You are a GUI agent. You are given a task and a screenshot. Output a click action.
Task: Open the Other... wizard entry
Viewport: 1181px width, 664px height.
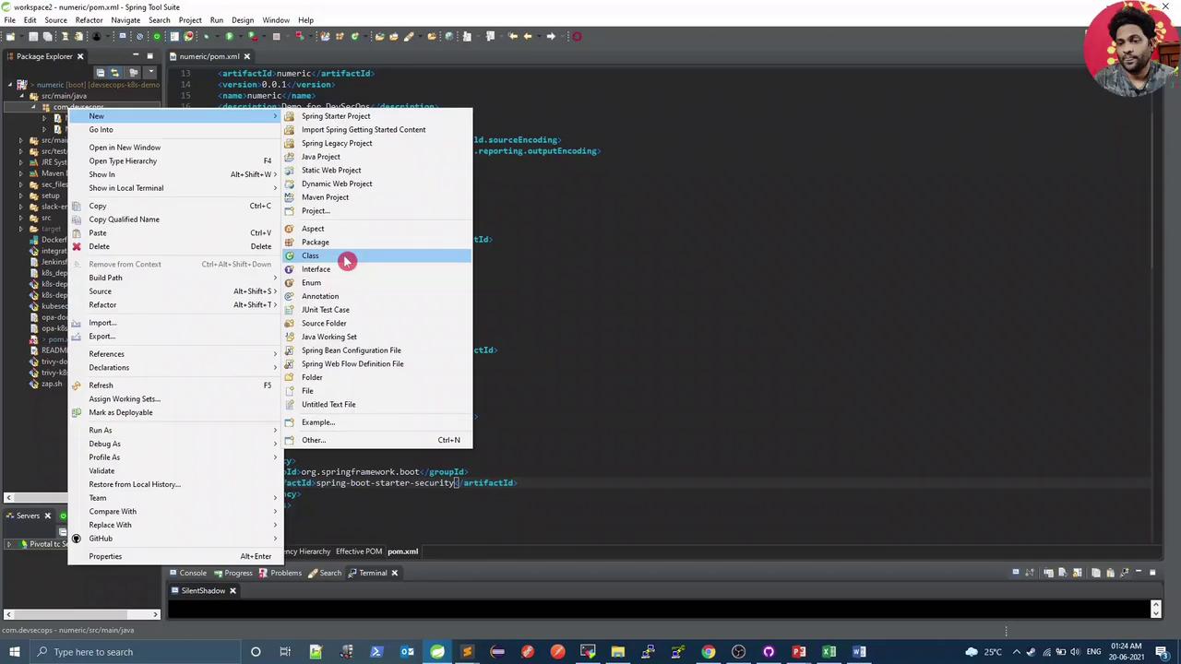coord(376,440)
